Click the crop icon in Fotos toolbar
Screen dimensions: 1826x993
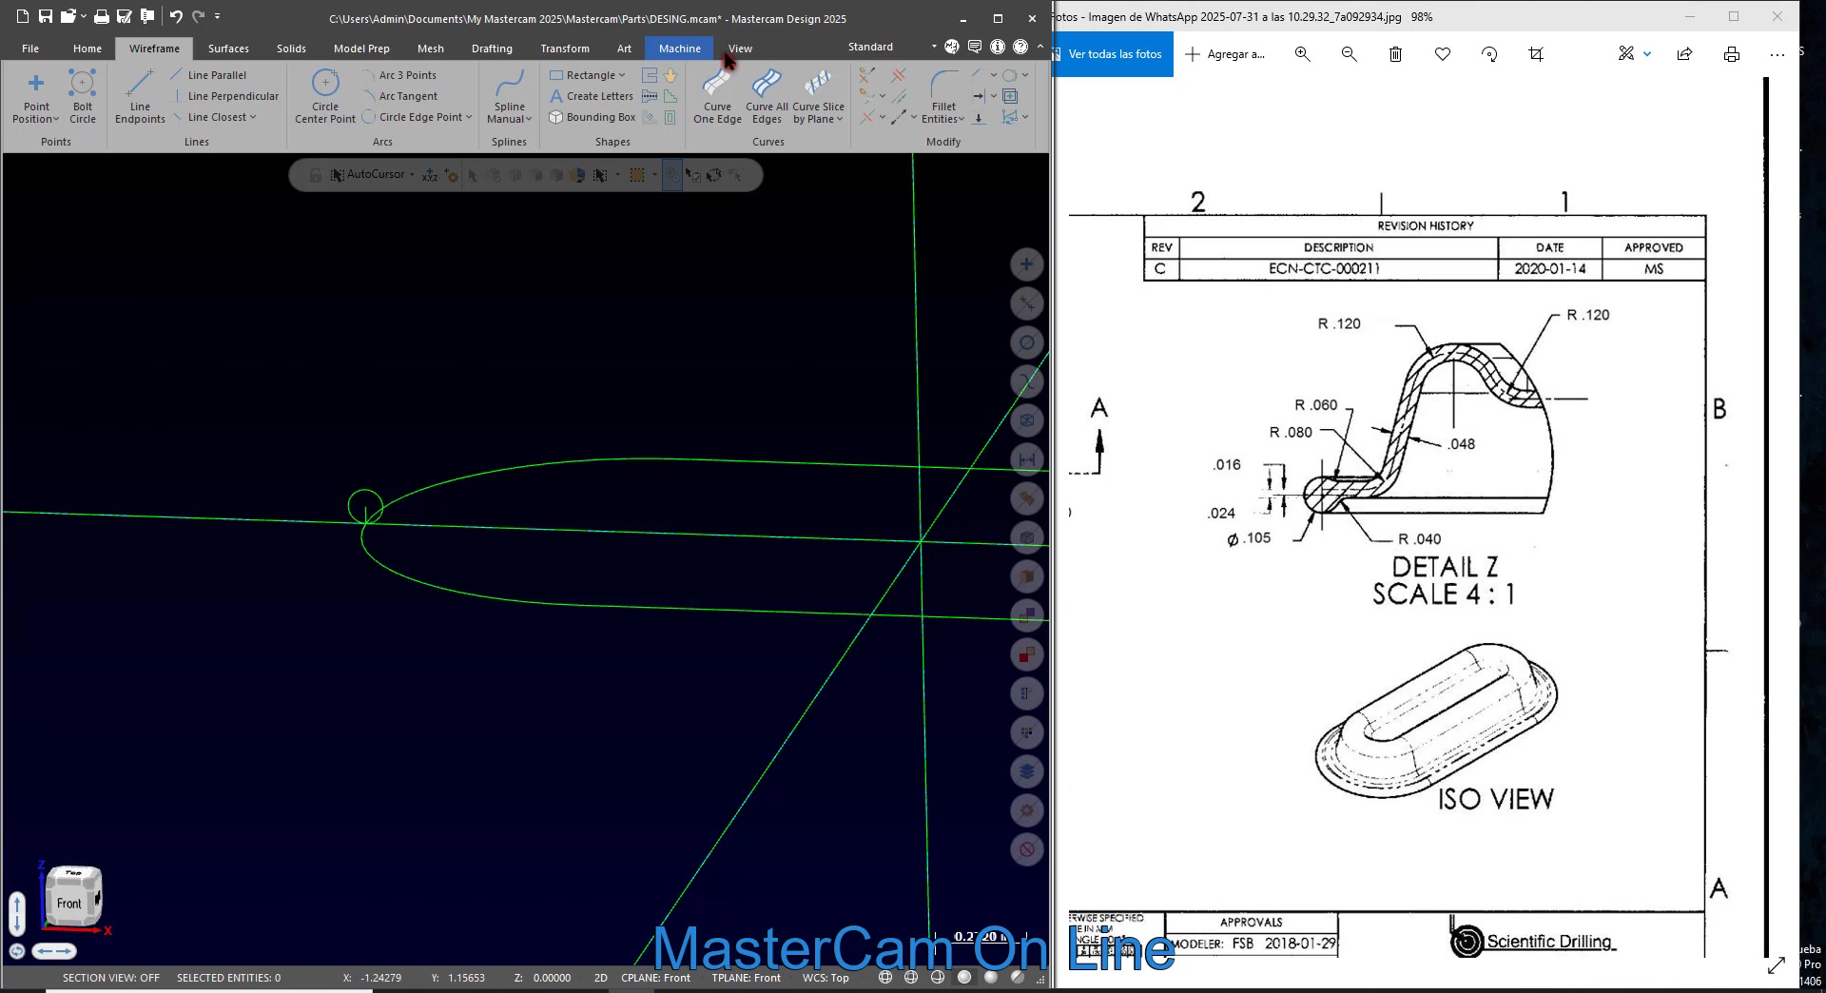point(1536,54)
